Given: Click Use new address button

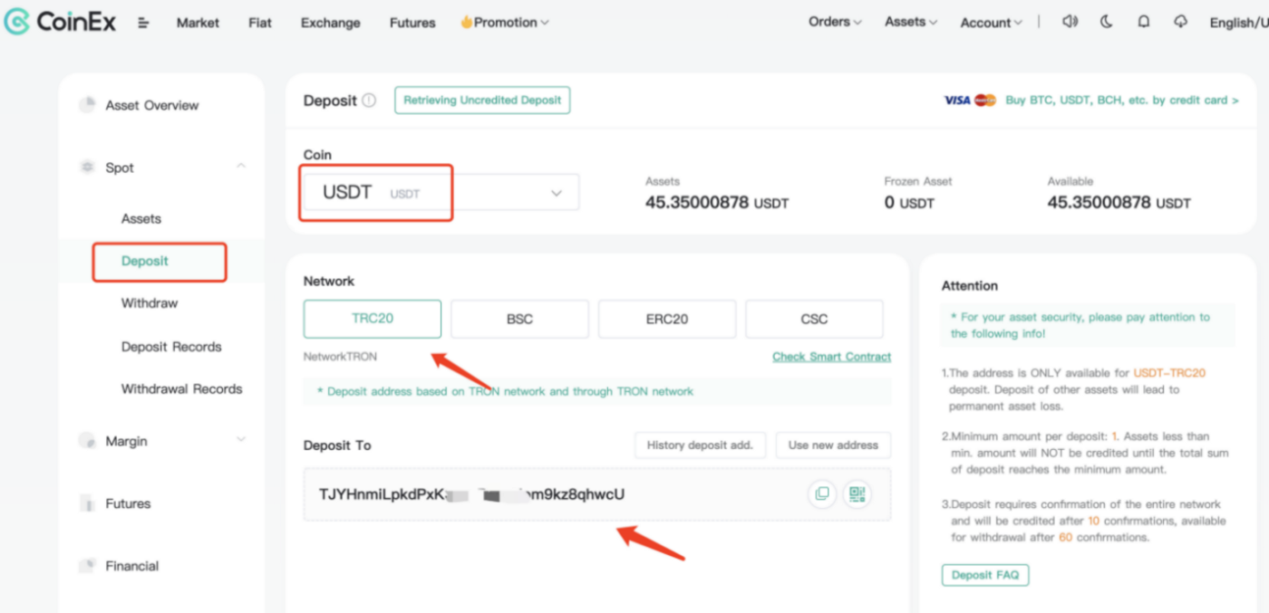Looking at the screenshot, I should pos(833,445).
